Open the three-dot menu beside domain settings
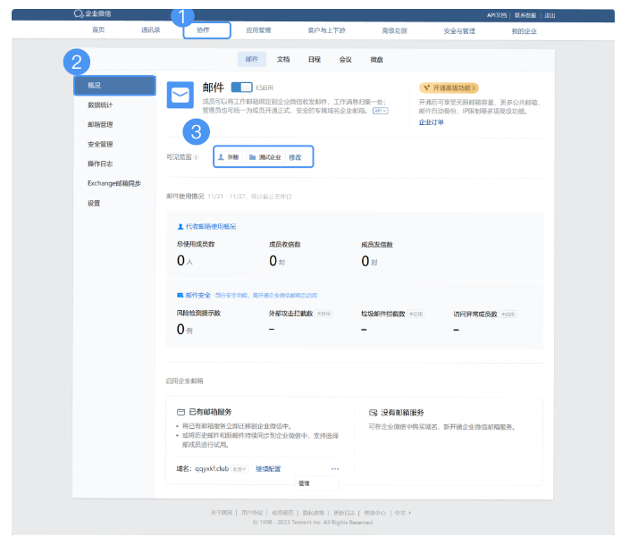The height and width of the screenshot is (545, 621). (x=335, y=468)
